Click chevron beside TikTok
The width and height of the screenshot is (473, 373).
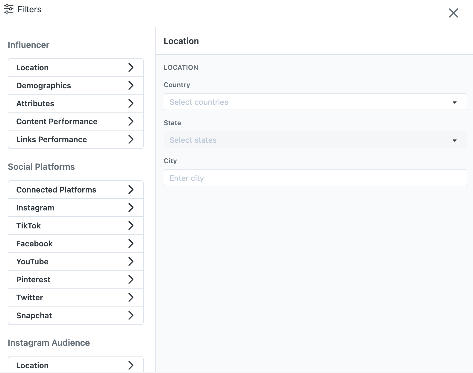point(131,225)
